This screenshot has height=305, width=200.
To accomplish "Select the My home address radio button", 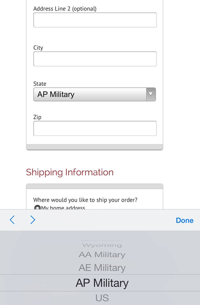I will [37, 208].
